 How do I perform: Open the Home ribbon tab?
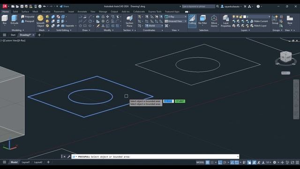(6, 12)
